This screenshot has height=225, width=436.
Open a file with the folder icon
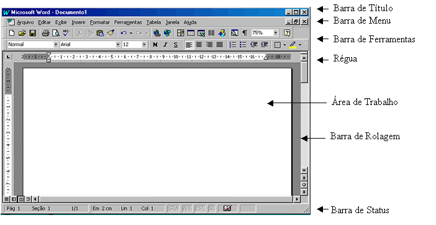(22, 33)
